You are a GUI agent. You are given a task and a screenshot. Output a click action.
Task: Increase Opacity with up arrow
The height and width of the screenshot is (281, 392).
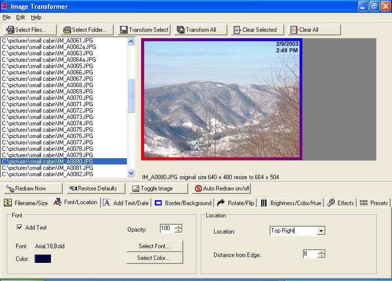tap(178, 226)
